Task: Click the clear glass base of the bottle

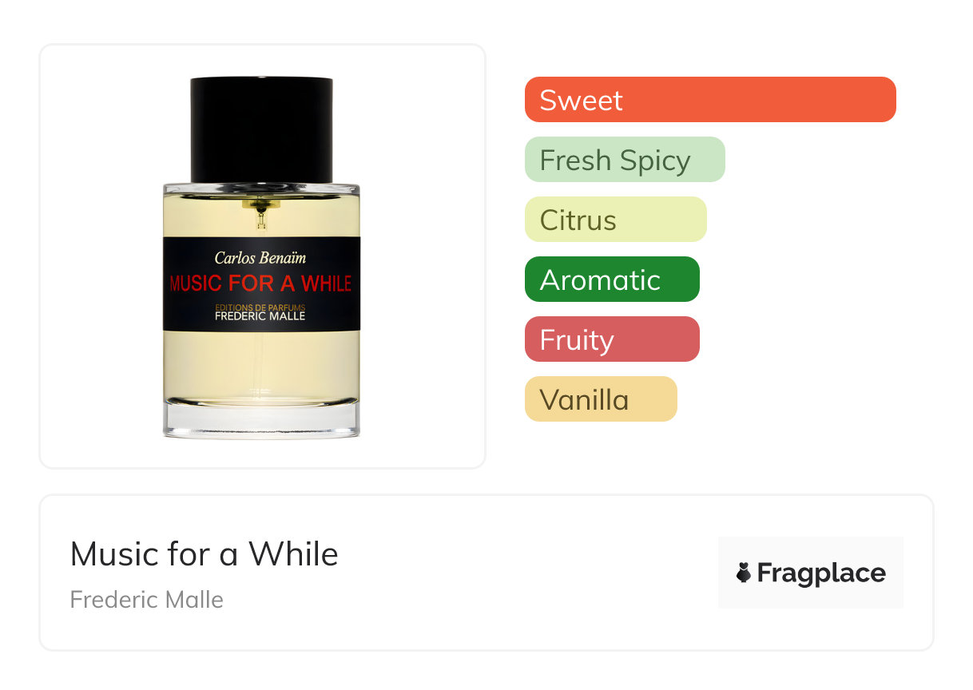Action: tap(261, 418)
